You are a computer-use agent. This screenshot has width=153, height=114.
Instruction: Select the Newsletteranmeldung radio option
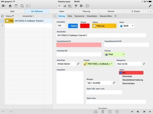coord(121,80)
